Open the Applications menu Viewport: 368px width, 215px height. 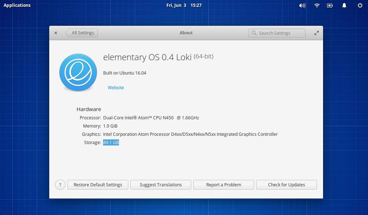coord(17,5)
